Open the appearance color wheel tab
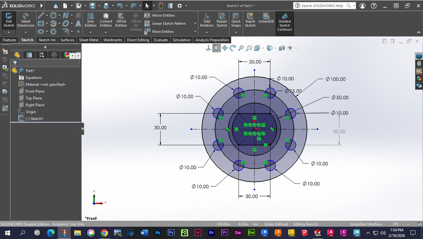Viewport: 423px width, 239px height. tap(66, 55)
